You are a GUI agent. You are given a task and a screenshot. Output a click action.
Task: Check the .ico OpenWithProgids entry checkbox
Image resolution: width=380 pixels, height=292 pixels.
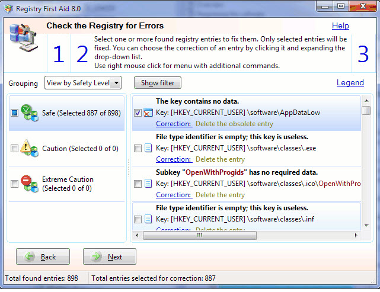[x=138, y=184]
